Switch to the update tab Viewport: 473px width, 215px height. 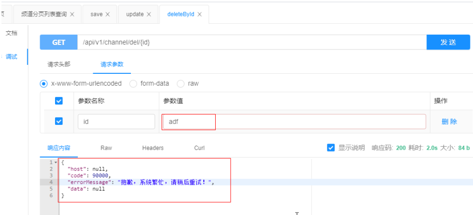coord(135,14)
